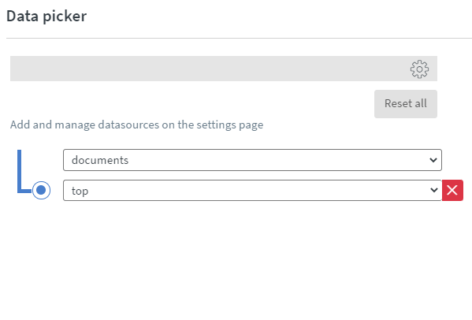Screen dimensions: 472x320
Task: Click the empty gray bar area
Action: [x=208, y=69]
